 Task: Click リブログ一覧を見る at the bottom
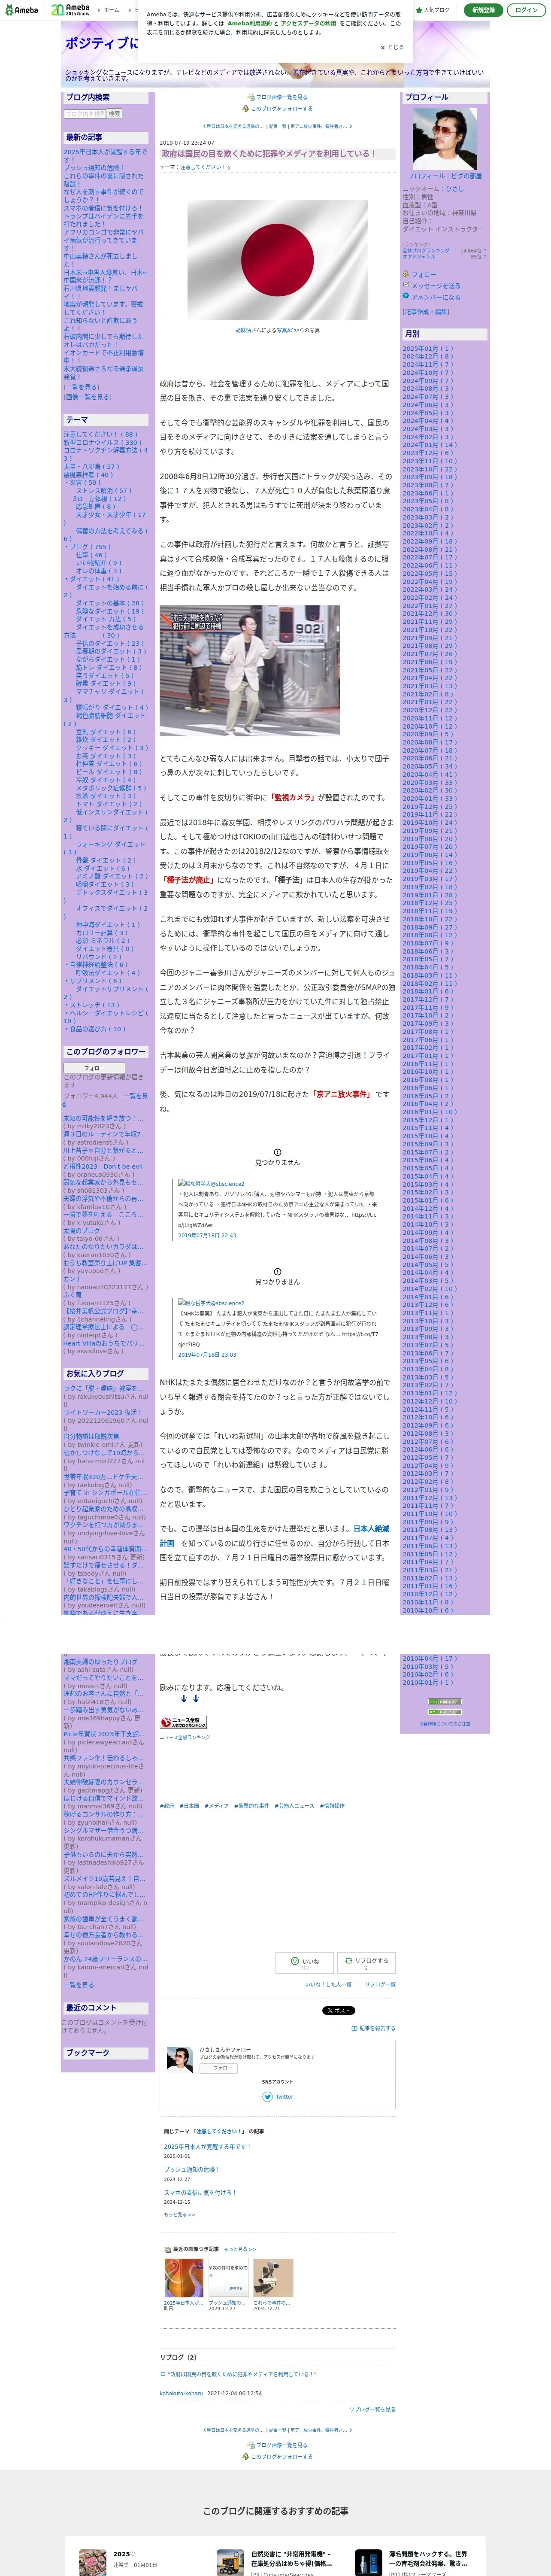(372, 2409)
